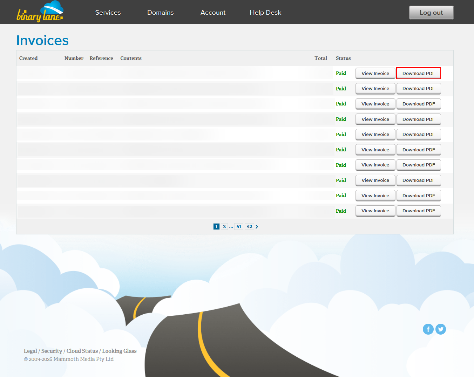Open the Security footer link

52,351
